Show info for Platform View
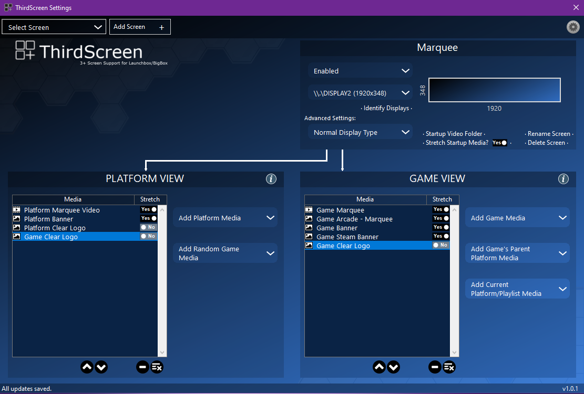 click(x=271, y=179)
